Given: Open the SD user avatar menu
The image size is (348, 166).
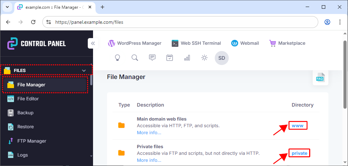Looking at the screenshot, I should click(x=222, y=58).
